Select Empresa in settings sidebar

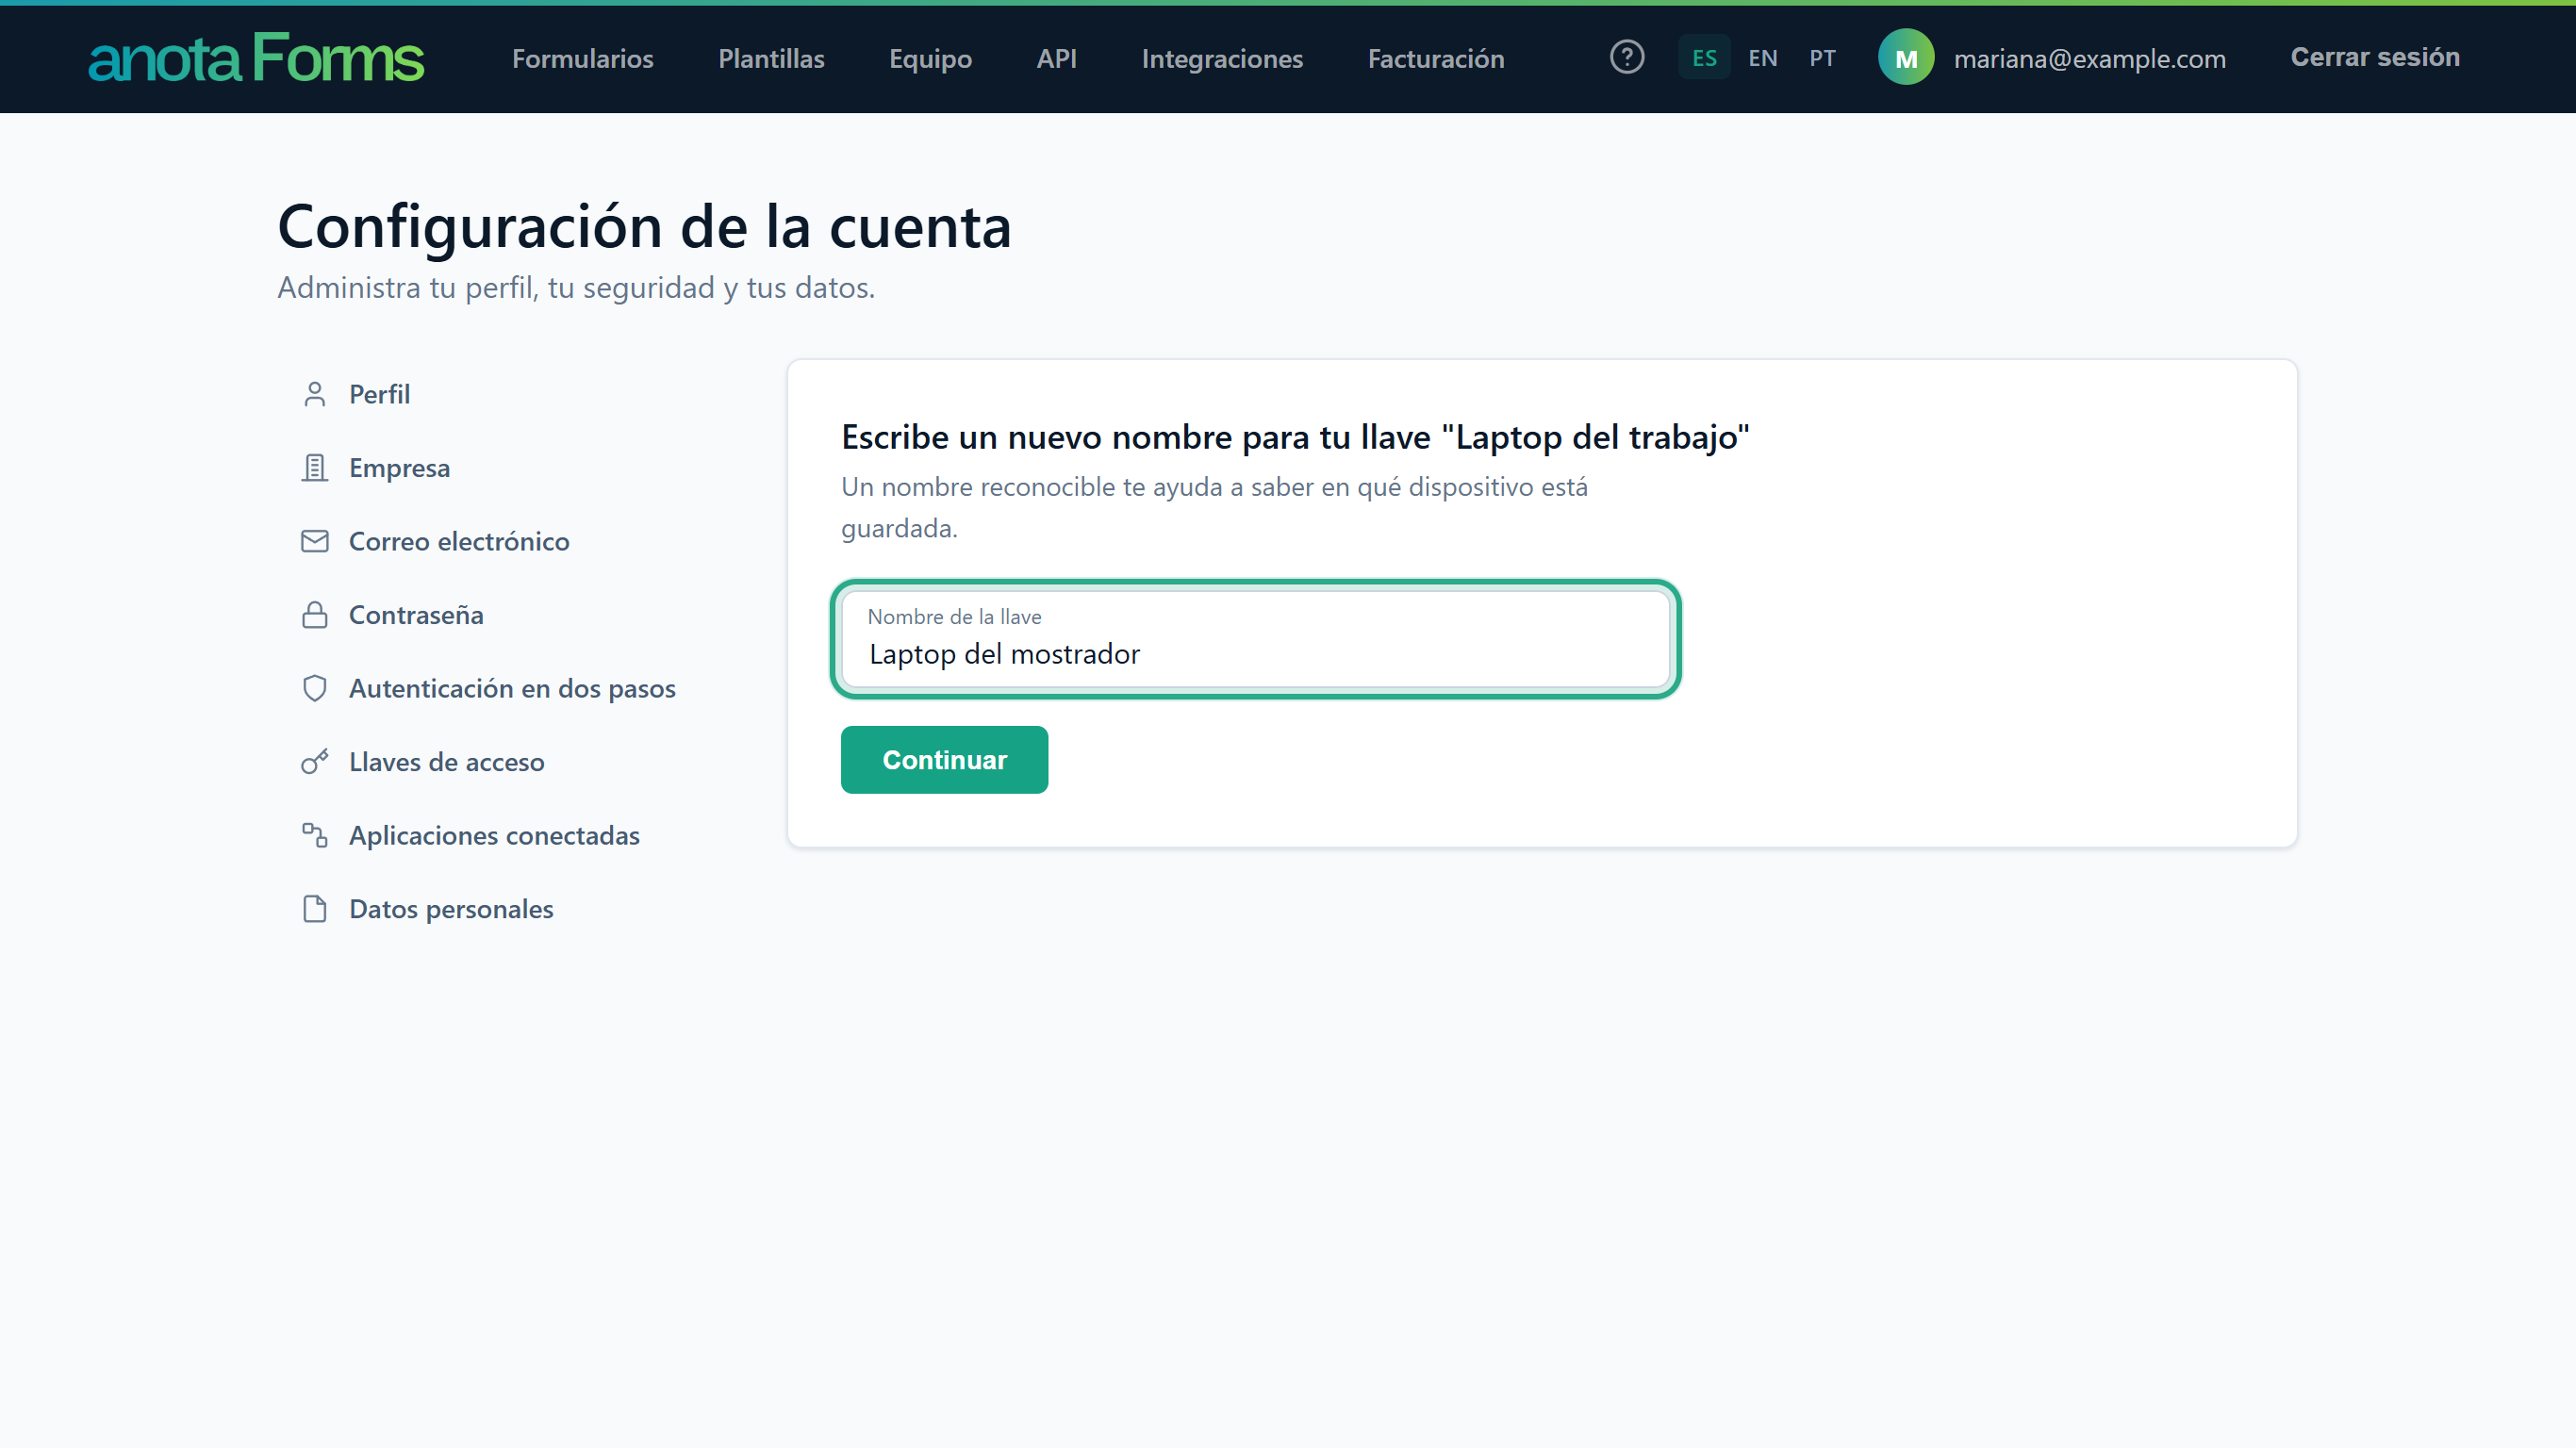tap(399, 468)
